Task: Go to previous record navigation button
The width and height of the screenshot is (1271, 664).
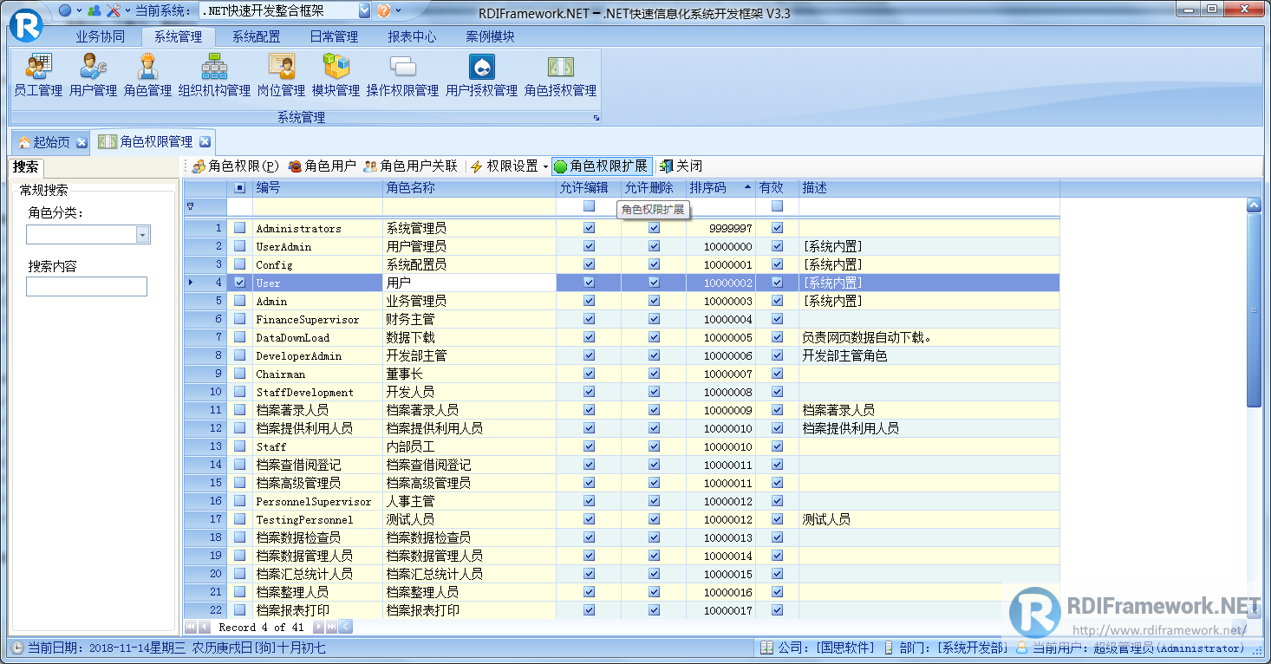Action: (x=205, y=627)
